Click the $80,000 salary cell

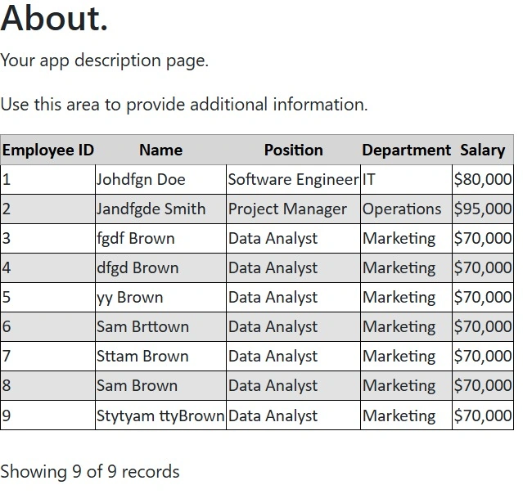[483, 180]
